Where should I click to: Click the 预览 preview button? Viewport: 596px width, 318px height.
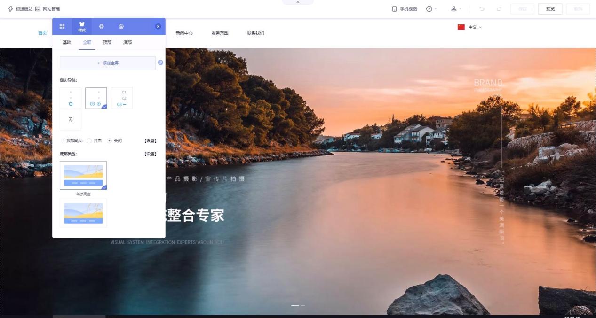tap(550, 9)
